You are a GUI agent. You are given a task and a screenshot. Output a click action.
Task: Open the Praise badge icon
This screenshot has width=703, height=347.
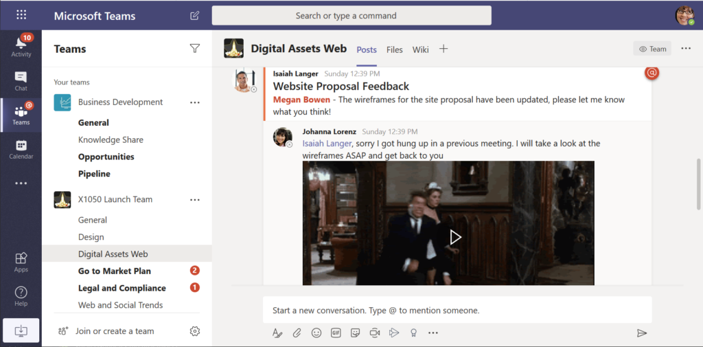pyautogui.click(x=414, y=333)
